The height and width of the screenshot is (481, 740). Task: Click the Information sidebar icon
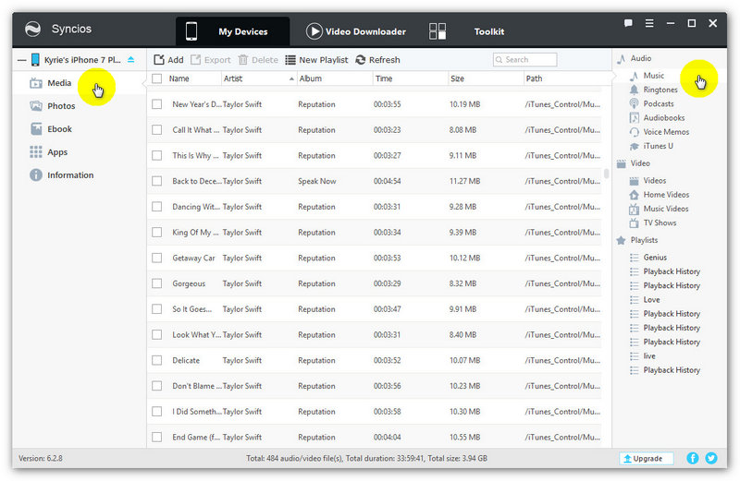coord(36,174)
